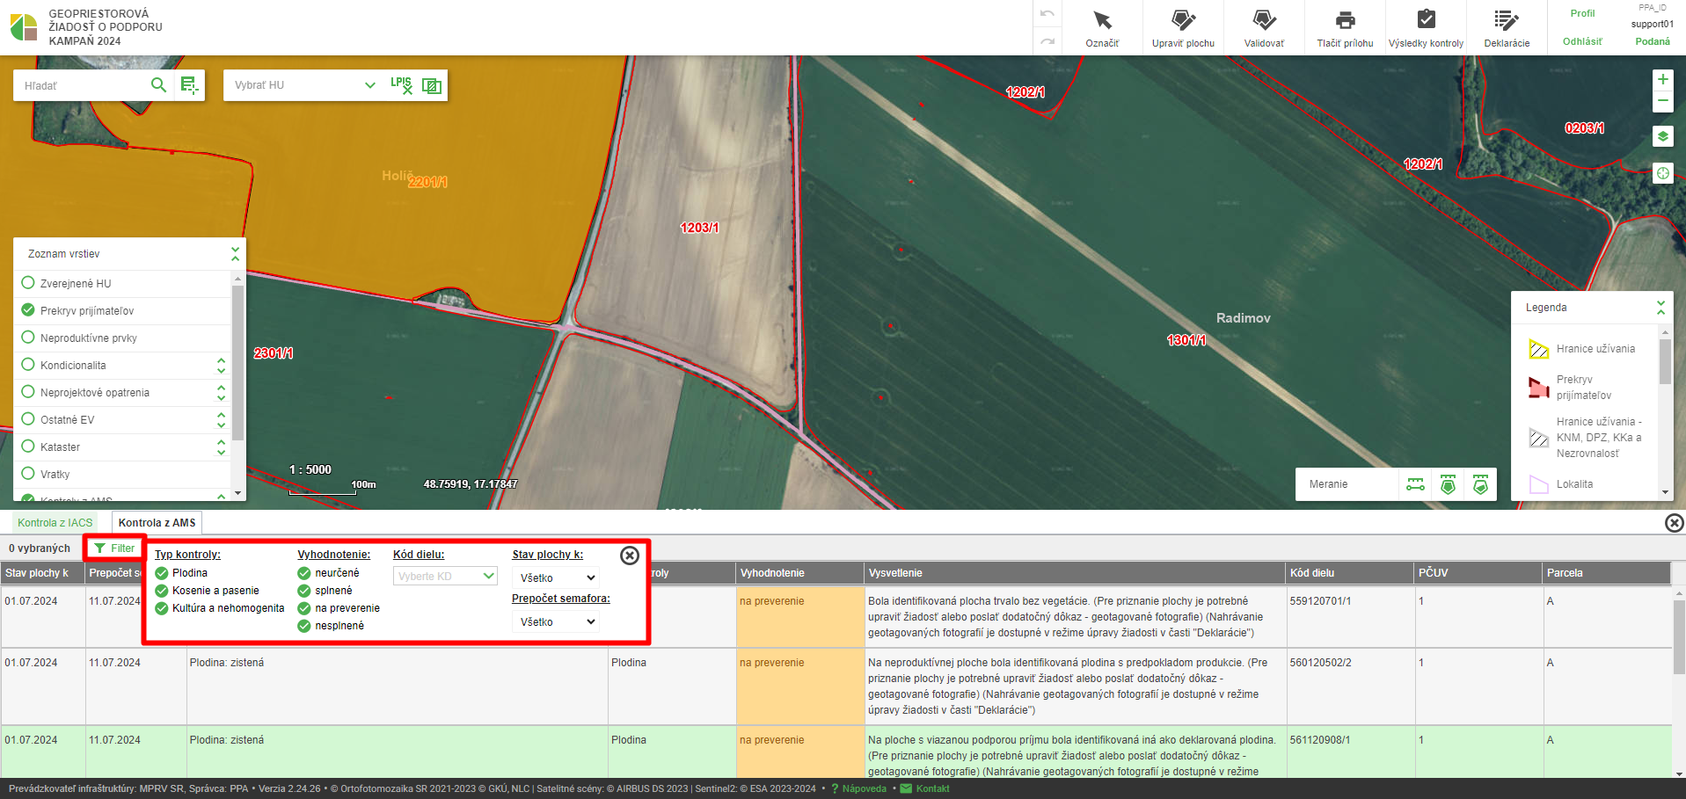Click the parcel selection icon next to LPIS
The image size is (1686, 799).
click(432, 85)
